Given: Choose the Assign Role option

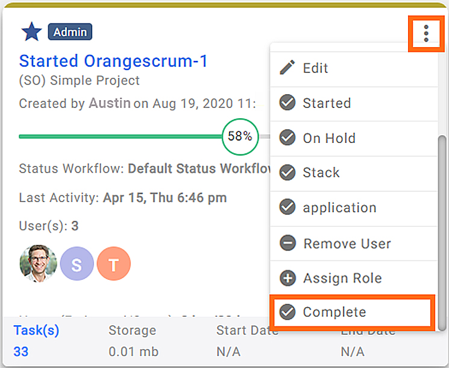Looking at the screenshot, I should [354, 278].
